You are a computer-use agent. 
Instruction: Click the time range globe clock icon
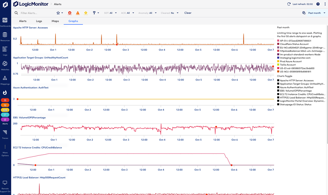click(x=304, y=13)
